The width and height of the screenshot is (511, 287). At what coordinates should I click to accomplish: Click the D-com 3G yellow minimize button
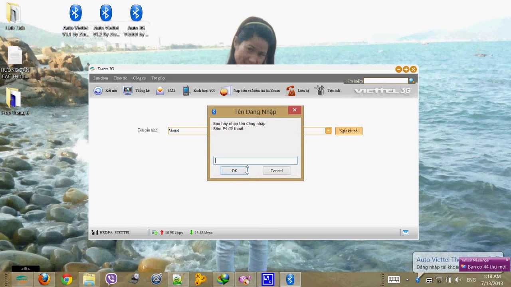click(398, 69)
